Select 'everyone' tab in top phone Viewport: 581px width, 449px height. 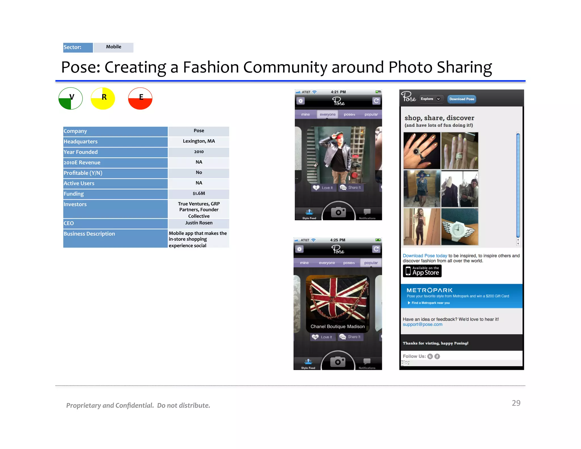[x=327, y=114]
